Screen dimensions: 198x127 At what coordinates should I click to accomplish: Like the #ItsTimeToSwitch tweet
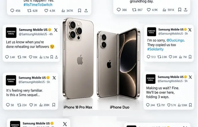pyautogui.click(x=46, y=11)
